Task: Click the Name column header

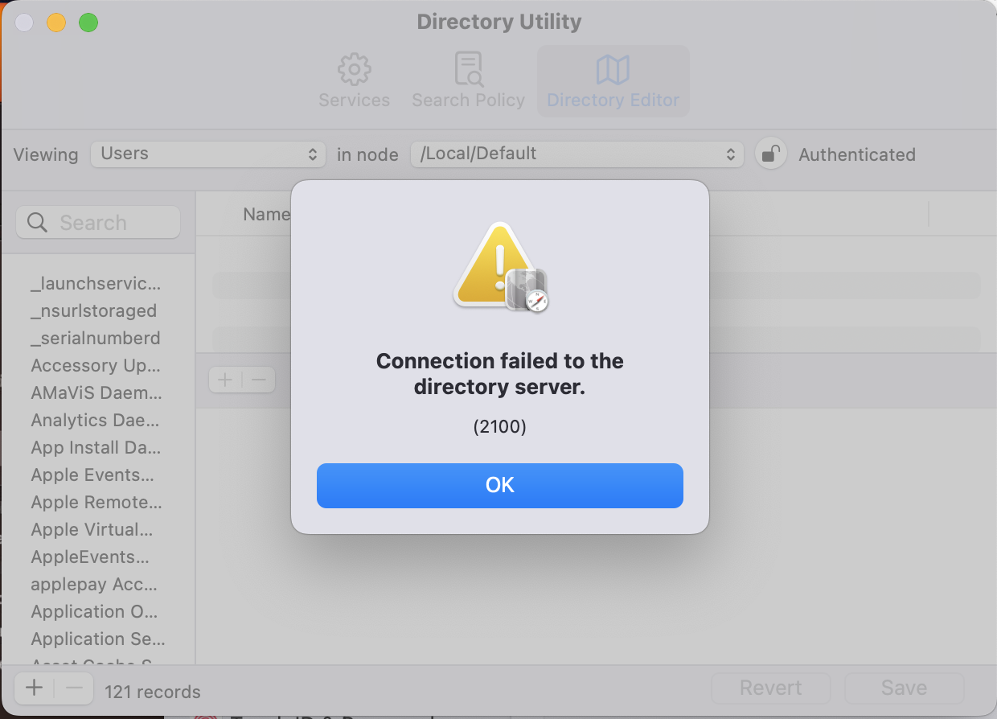Action: [266, 214]
